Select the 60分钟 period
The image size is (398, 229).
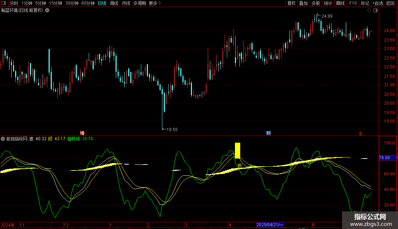pyautogui.click(x=88, y=3)
